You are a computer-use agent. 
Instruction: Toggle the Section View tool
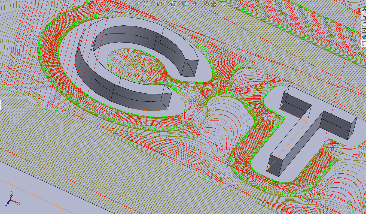pyautogui.click(x=160, y=4)
